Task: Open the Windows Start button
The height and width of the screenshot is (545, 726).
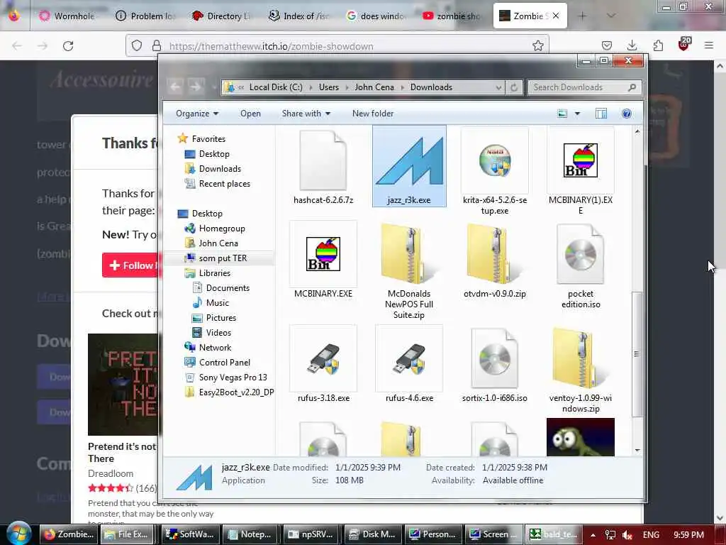Action: (x=18, y=534)
